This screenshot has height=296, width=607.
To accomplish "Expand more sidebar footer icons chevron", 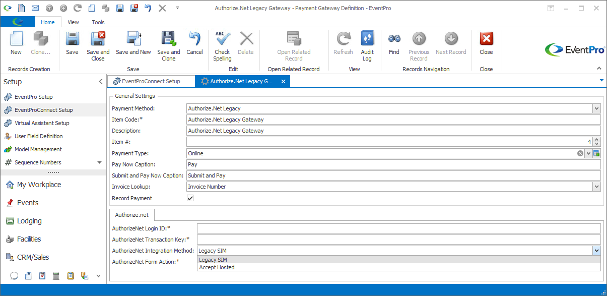I will pyautogui.click(x=98, y=276).
